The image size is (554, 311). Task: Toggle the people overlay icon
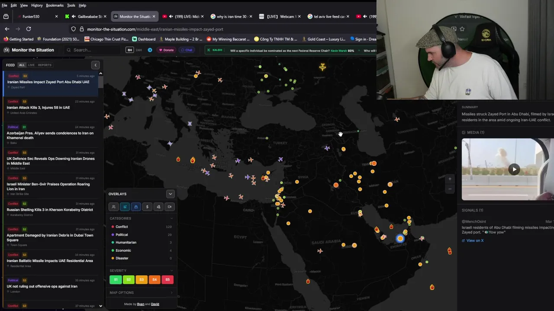(113, 207)
